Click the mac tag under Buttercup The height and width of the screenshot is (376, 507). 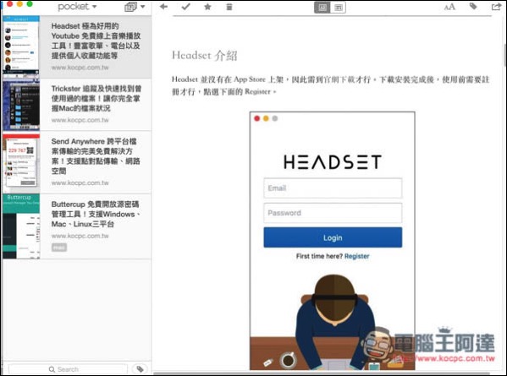(59, 248)
